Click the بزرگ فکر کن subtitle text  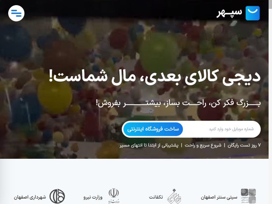(x=178, y=103)
